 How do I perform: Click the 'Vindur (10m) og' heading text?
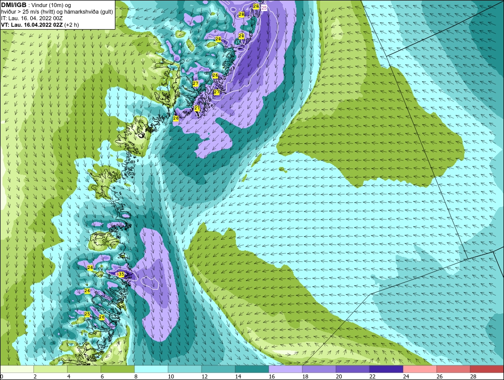point(51,5)
